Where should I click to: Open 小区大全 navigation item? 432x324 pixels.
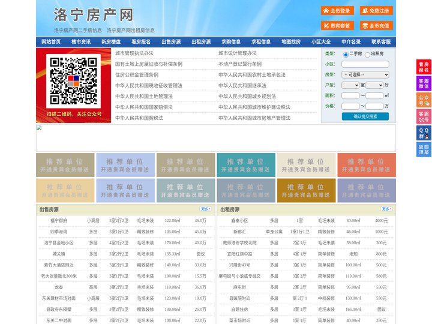click(321, 42)
